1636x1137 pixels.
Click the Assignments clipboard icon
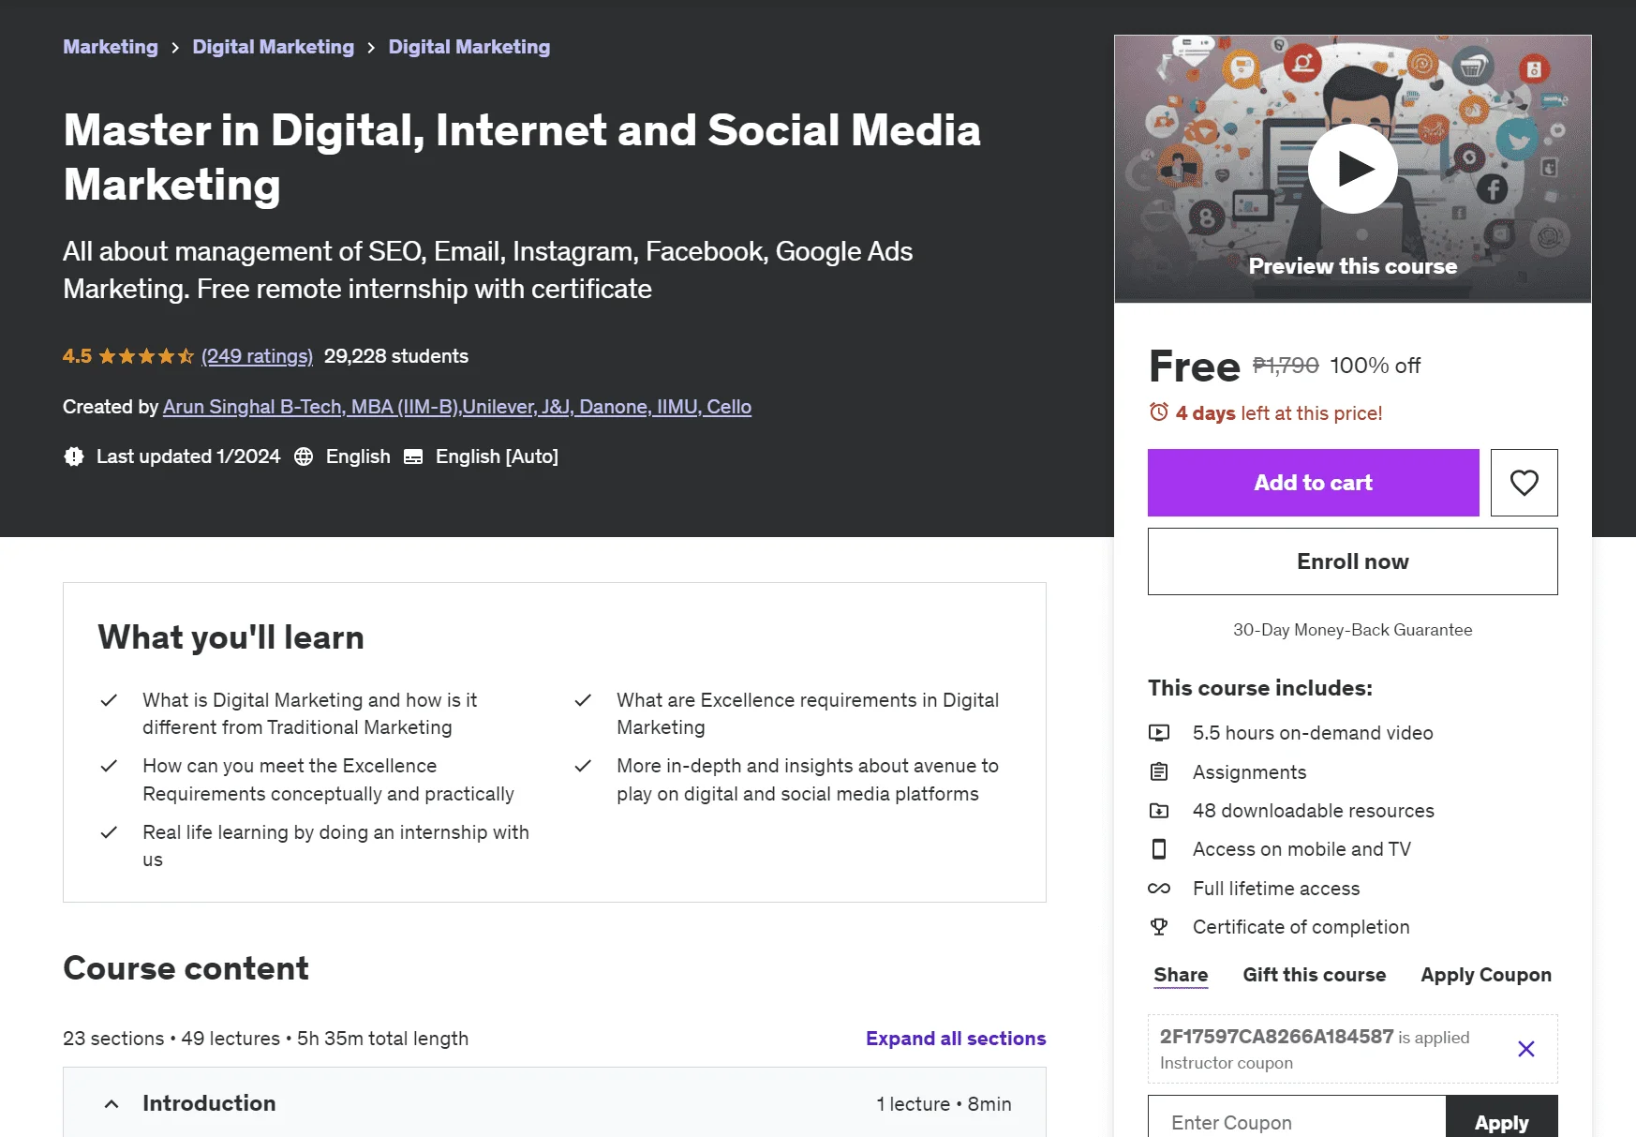click(x=1159, y=772)
